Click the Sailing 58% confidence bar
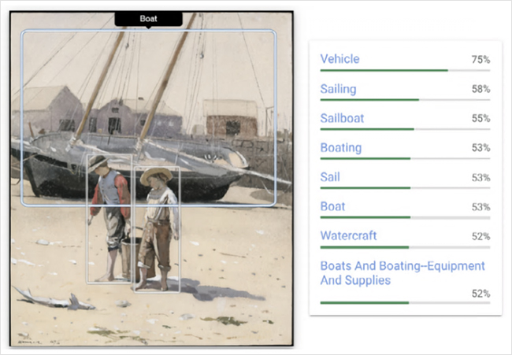The image size is (512, 355). (x=369, y=100)
